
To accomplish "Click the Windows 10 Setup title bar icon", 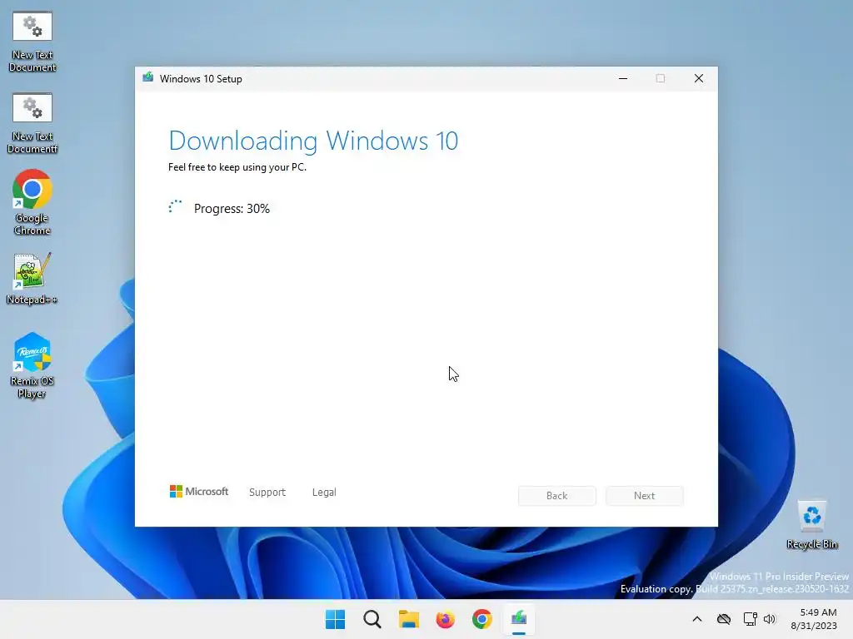I will (148, 77).
